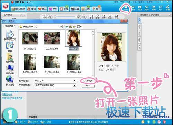
Task: Click the create new folder icon
Action: point(74,27)
